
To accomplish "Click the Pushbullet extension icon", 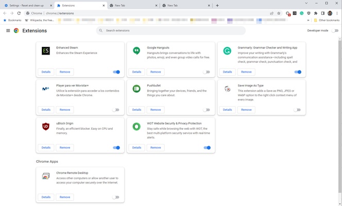I will click(x=136, y=89).
